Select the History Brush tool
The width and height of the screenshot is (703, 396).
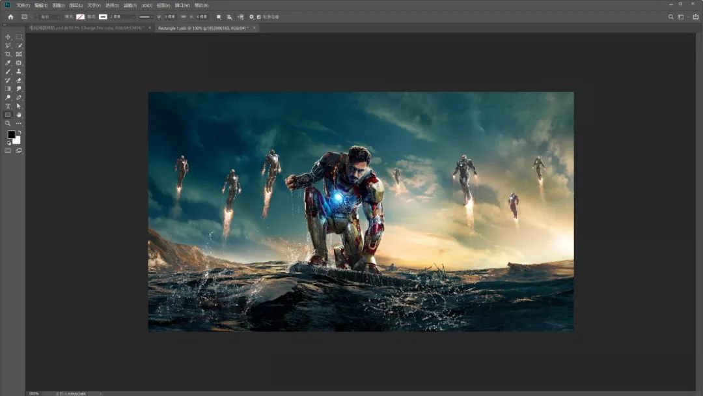[8, 80]
